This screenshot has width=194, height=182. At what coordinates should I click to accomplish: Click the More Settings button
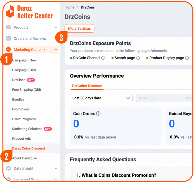[79, 29]
